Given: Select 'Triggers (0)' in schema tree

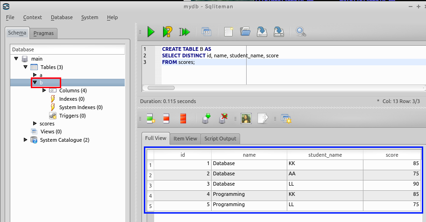Looking at the screenshot, I should point(72,116).
